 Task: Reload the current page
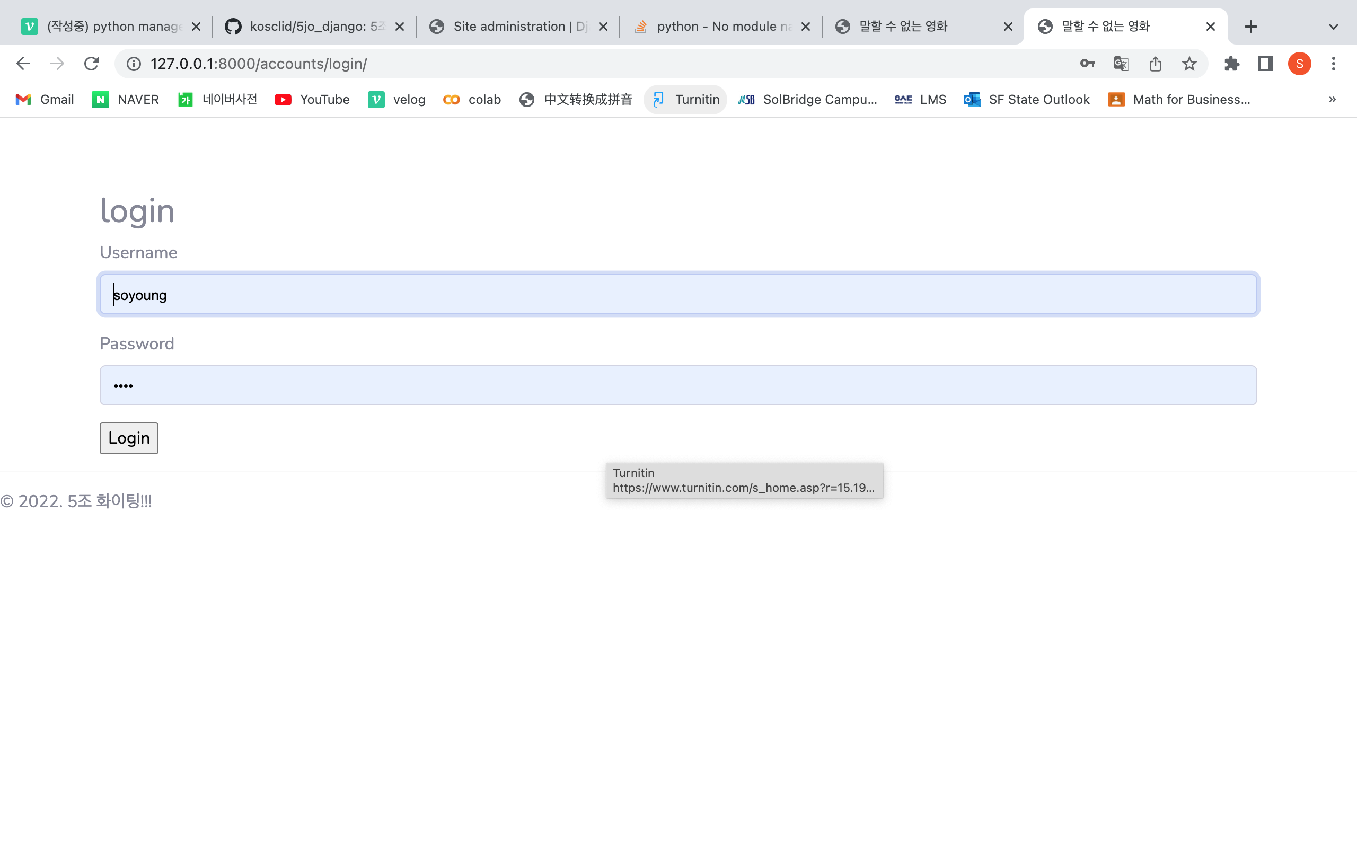91,64
